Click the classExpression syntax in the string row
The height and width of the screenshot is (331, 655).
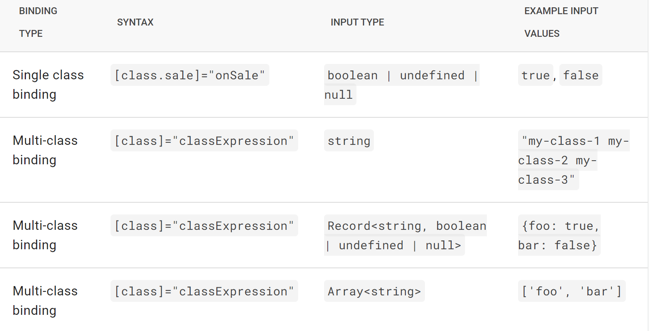pyautogui.click(x=204, y=141)
